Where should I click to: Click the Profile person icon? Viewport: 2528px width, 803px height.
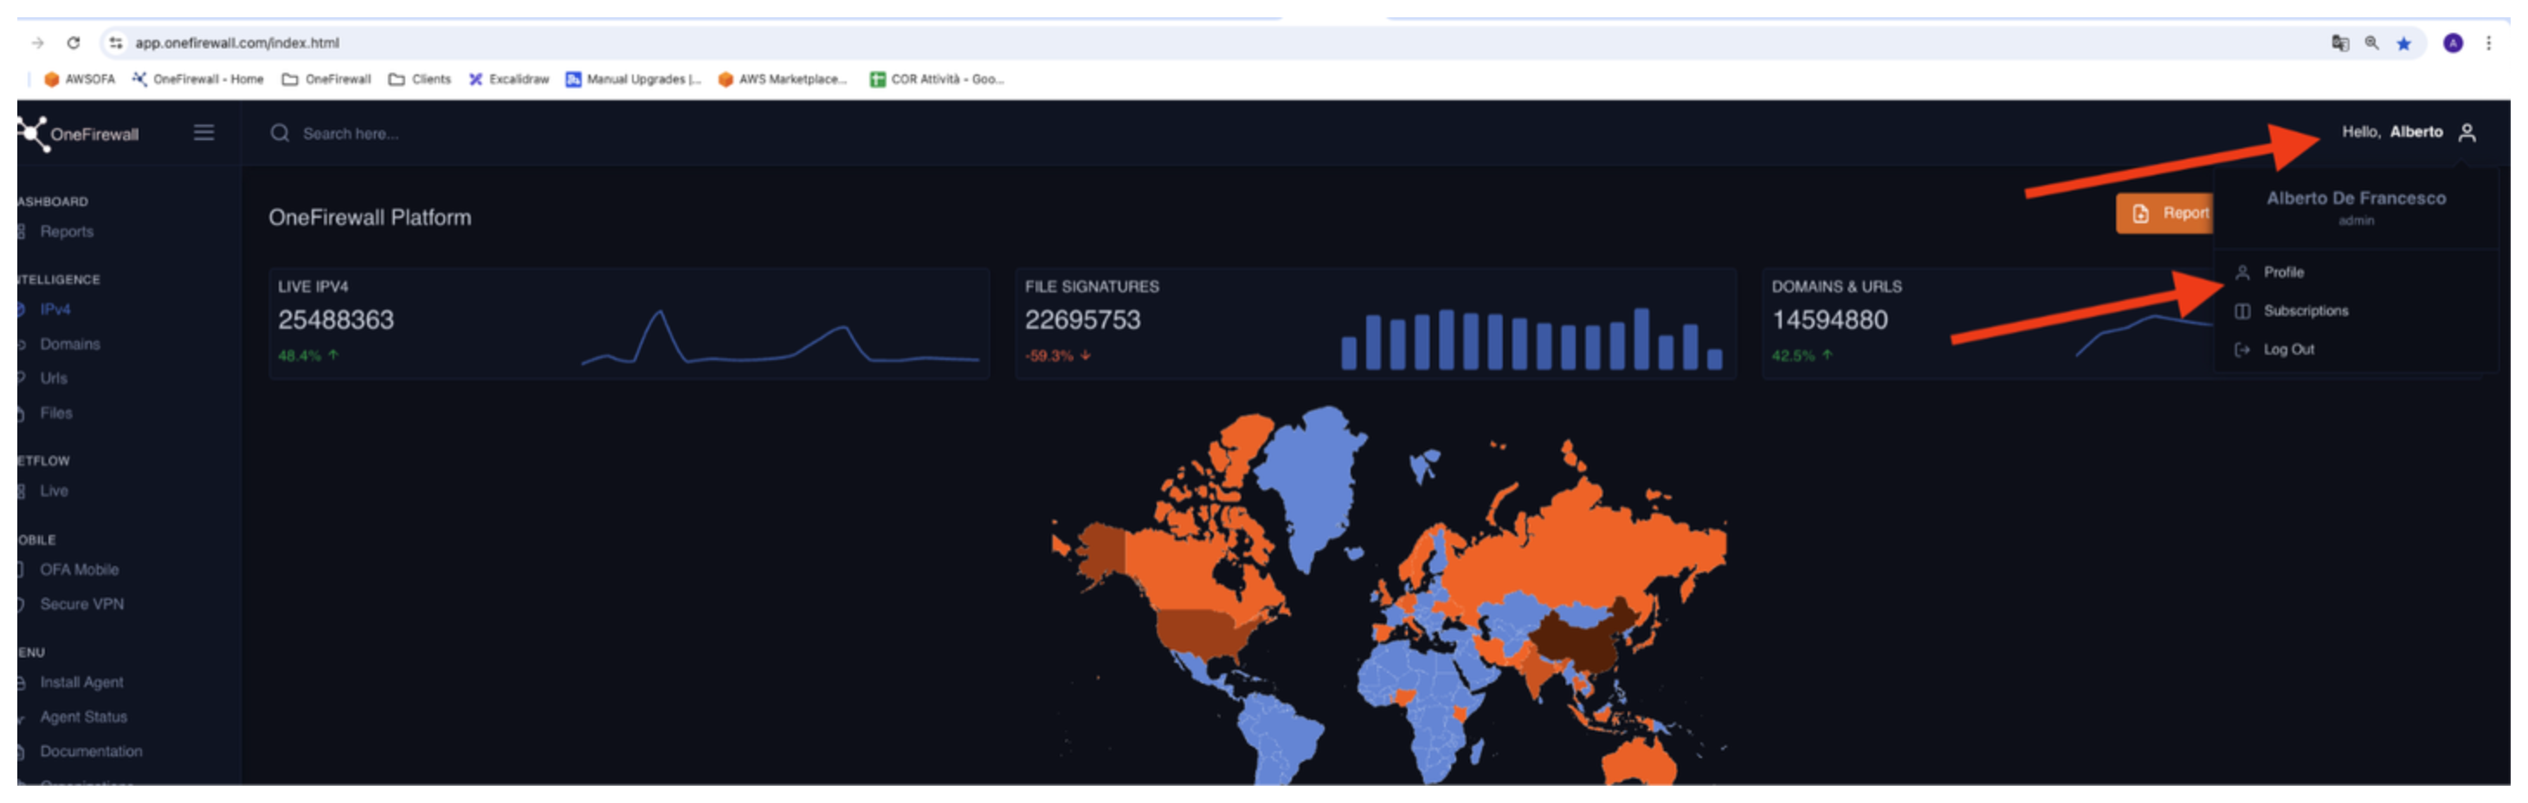[2242, 273]
